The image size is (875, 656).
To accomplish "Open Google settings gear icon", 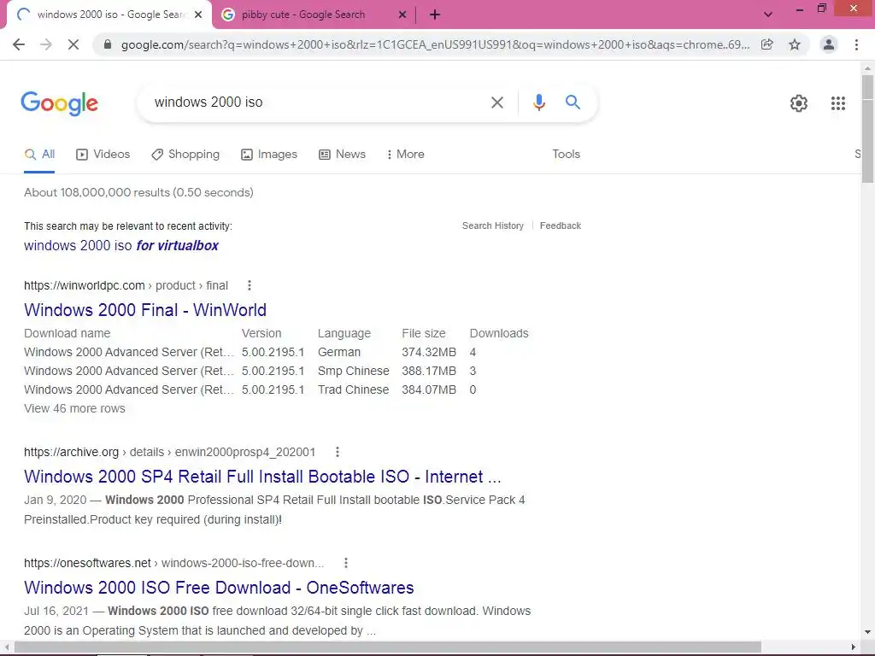I will pos(799,103).
